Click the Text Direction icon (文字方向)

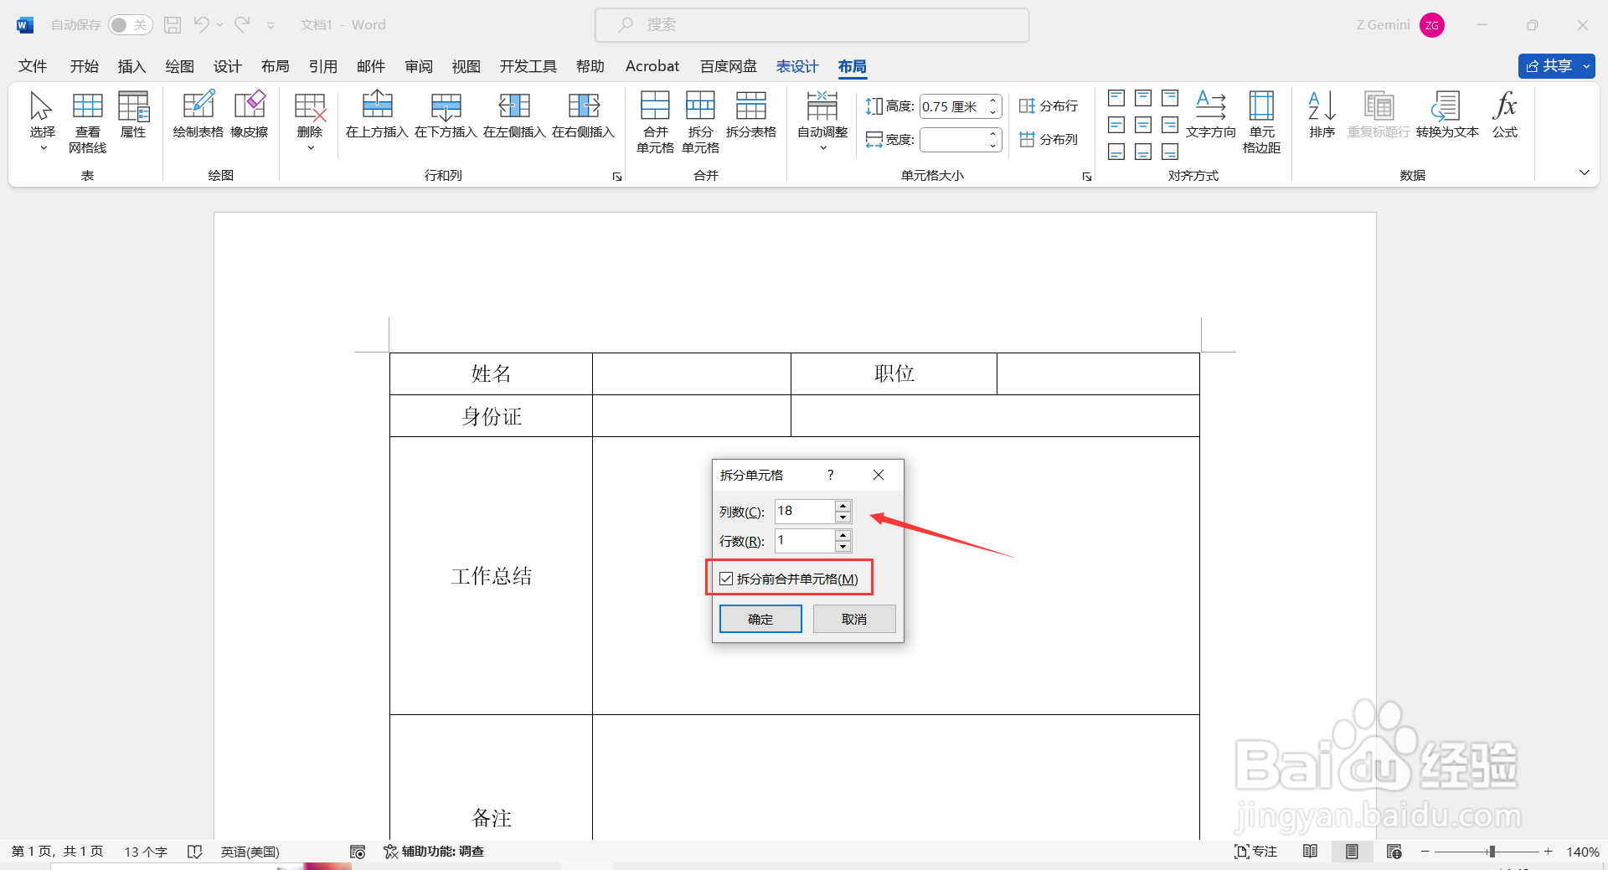1210,117
